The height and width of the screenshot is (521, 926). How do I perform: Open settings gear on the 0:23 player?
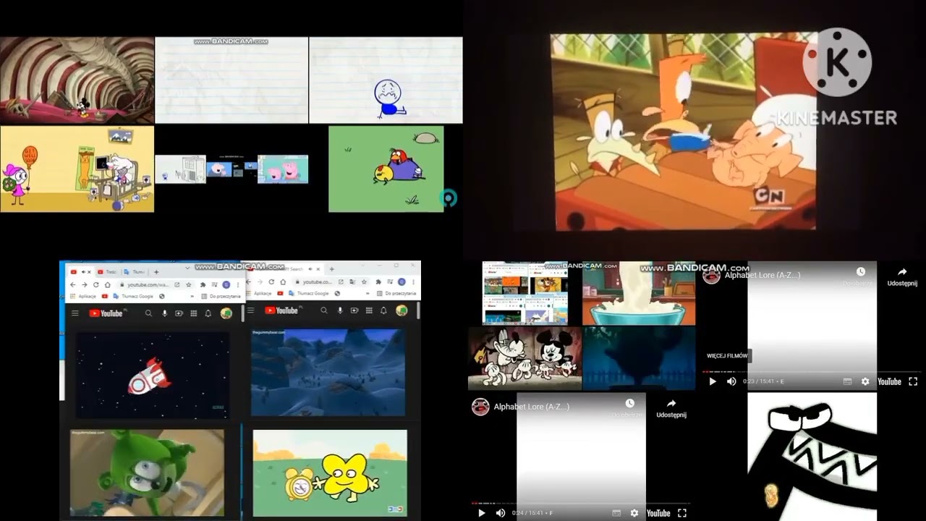pyautogui.click(x=865, y=381)
